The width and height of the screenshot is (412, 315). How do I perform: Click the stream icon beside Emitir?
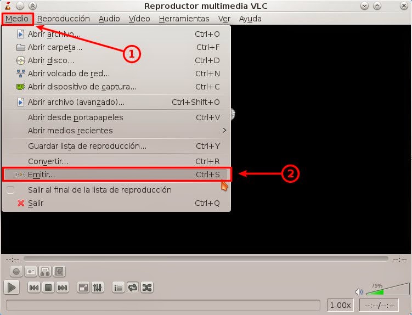tap(20, 175)
